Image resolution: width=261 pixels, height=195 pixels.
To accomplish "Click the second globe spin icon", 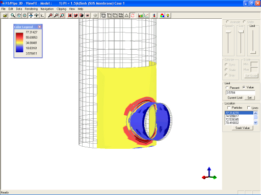I will pyautogui.click(x=24, y=16).
